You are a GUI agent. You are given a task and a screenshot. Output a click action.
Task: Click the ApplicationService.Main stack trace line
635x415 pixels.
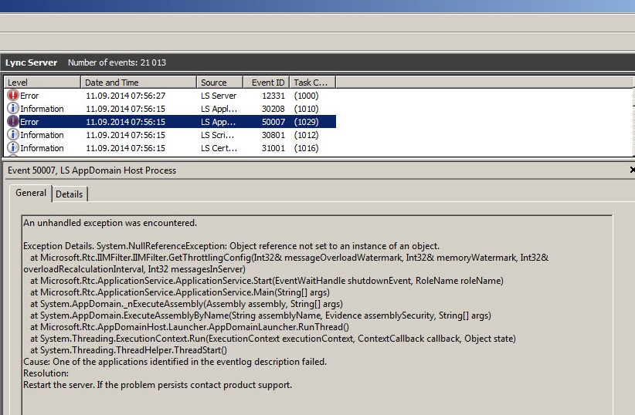(180, 292)
